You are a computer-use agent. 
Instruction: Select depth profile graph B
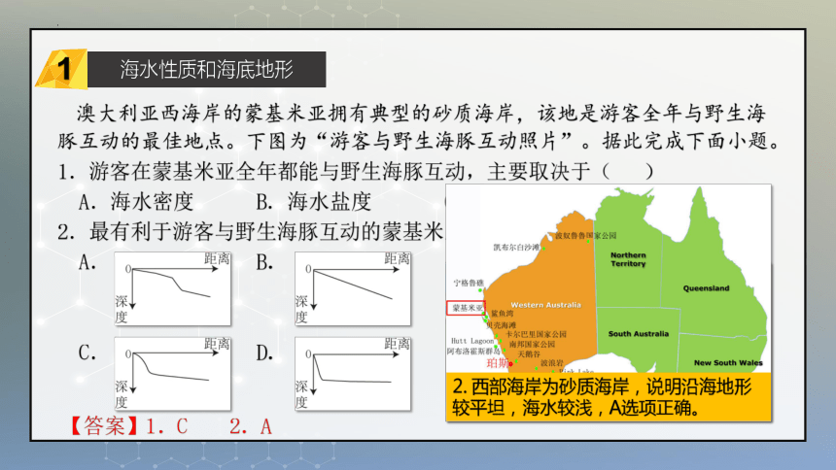[353, 288]
